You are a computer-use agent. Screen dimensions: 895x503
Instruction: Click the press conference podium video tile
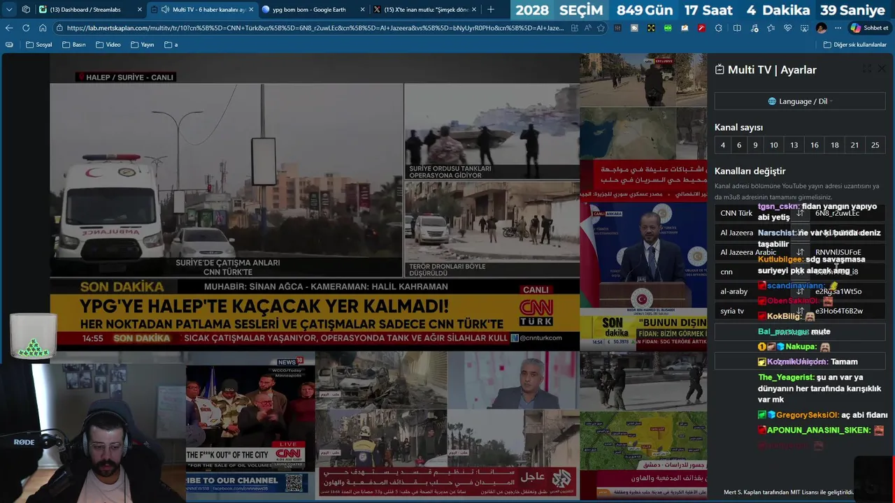(x=643, y=276)
